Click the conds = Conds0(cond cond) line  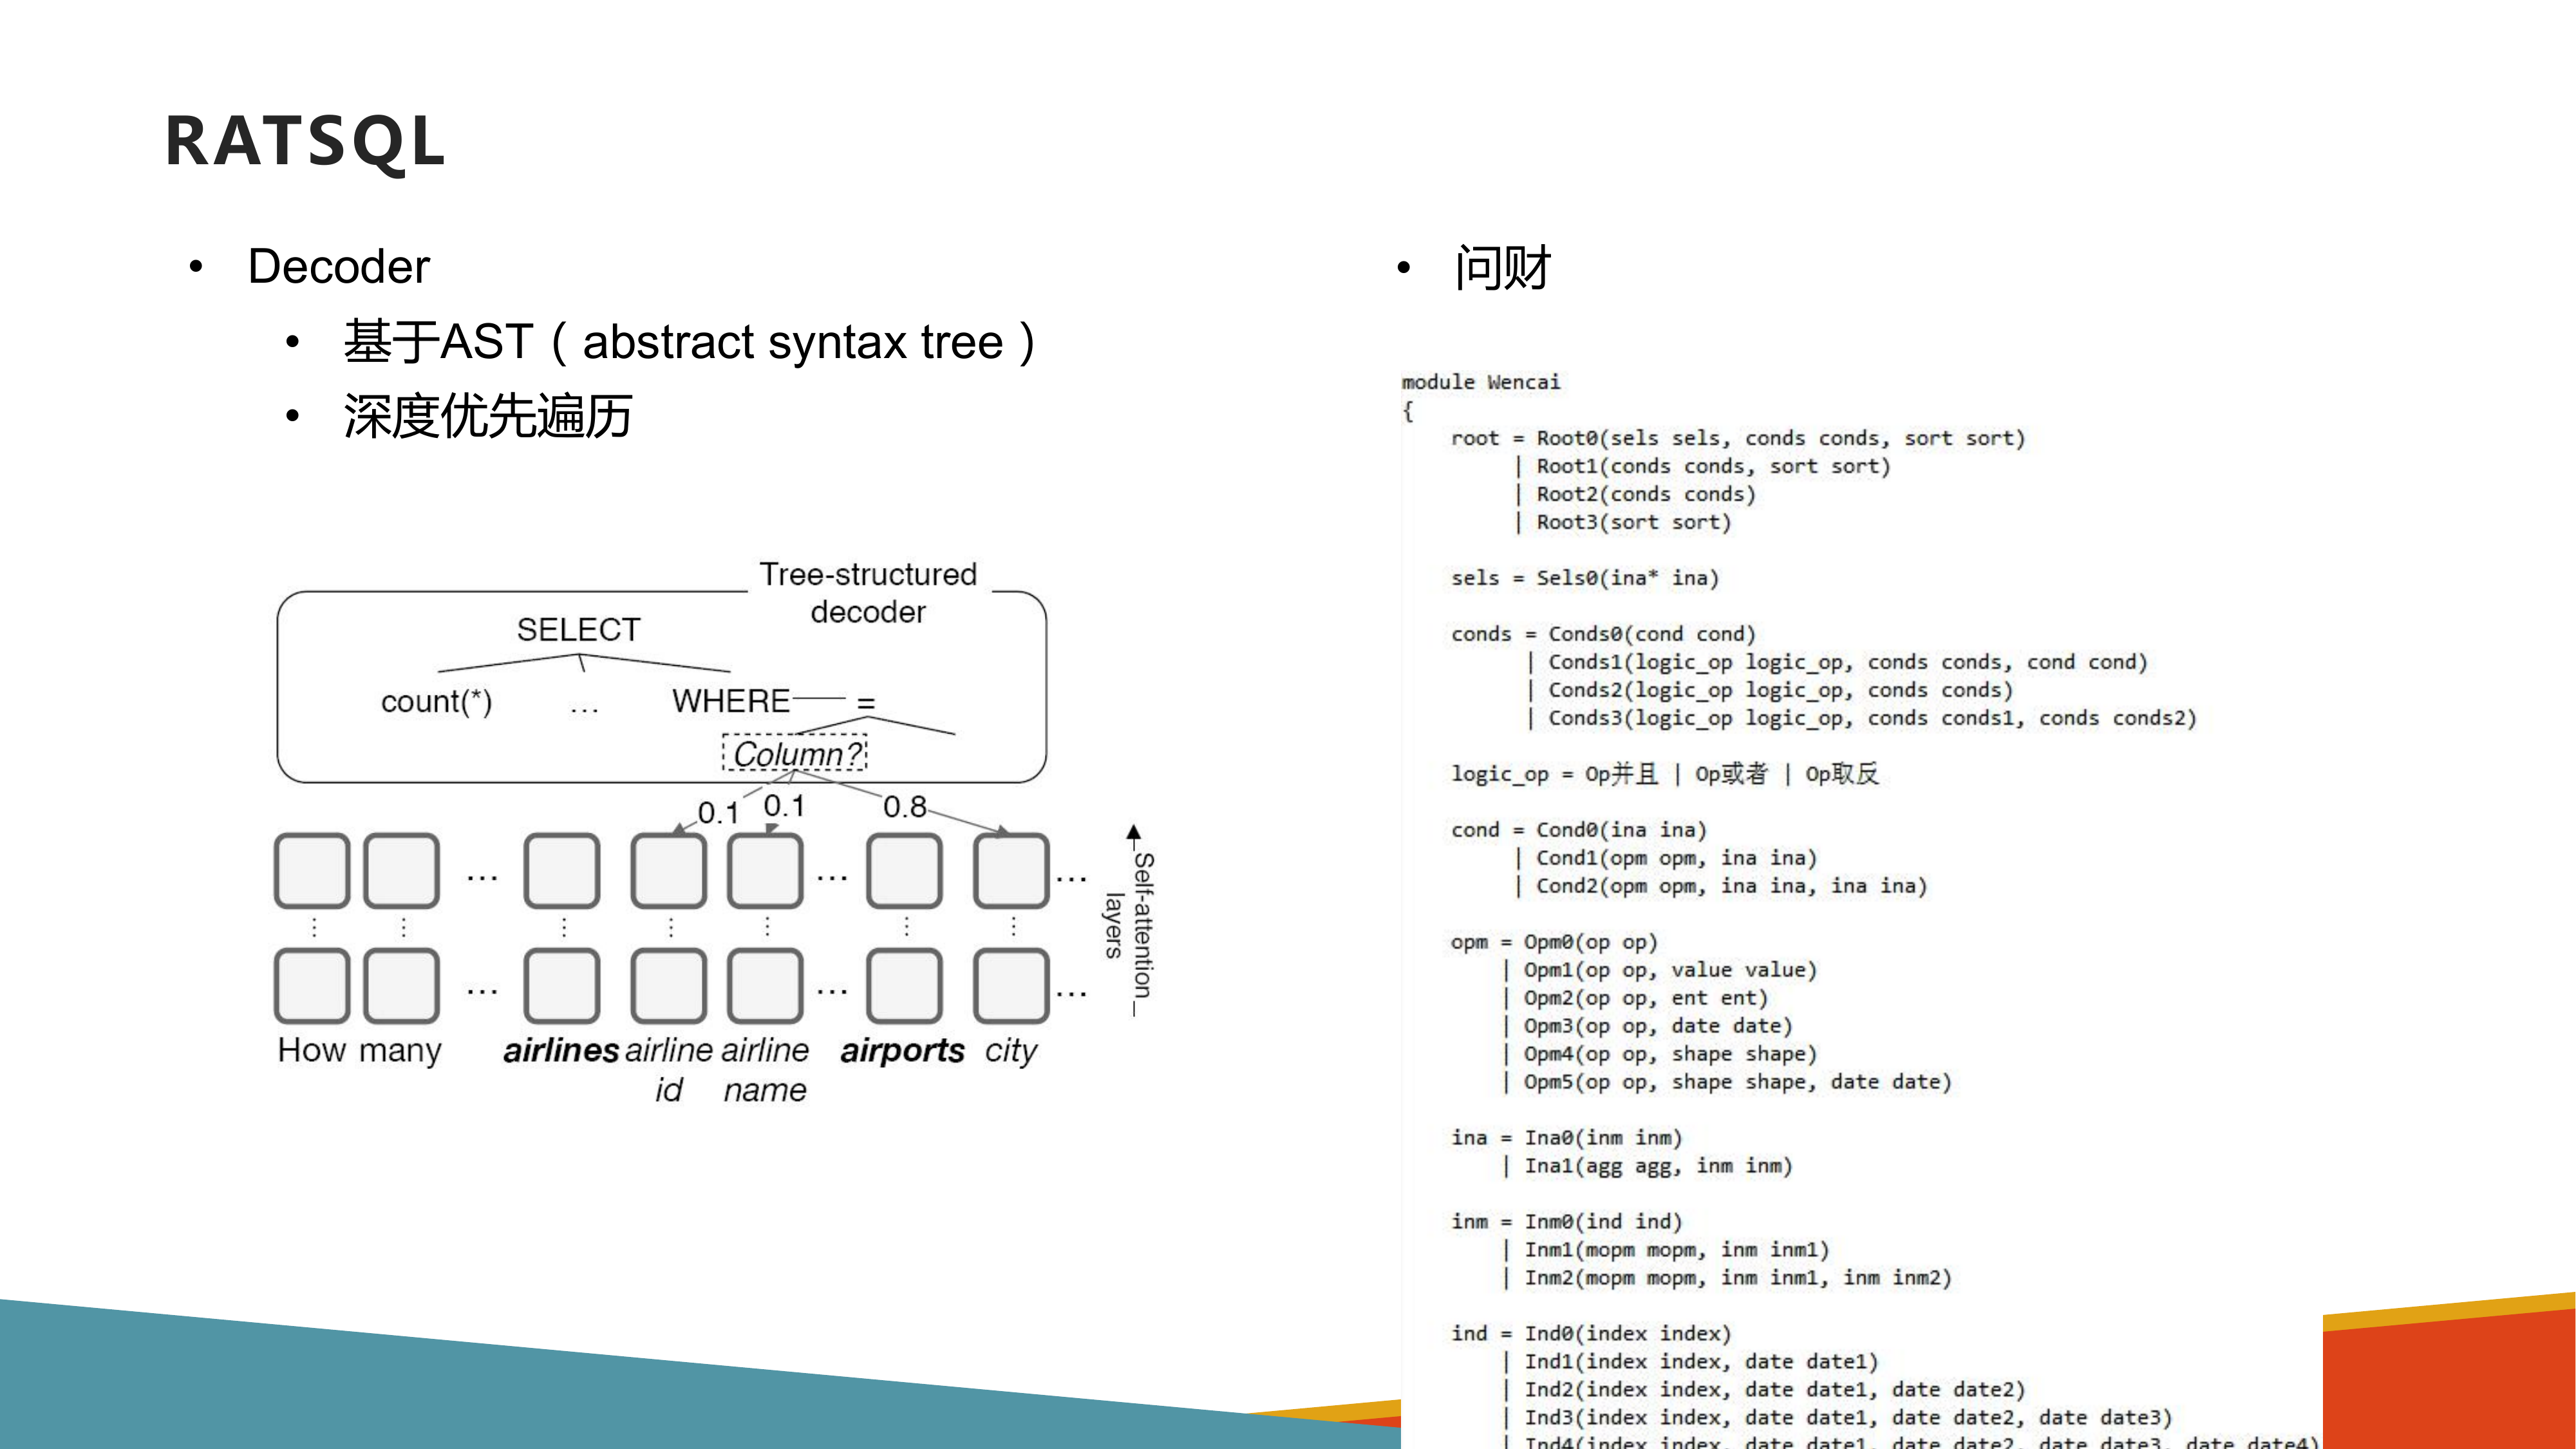pyautogui.click(x=1603, y=634)
